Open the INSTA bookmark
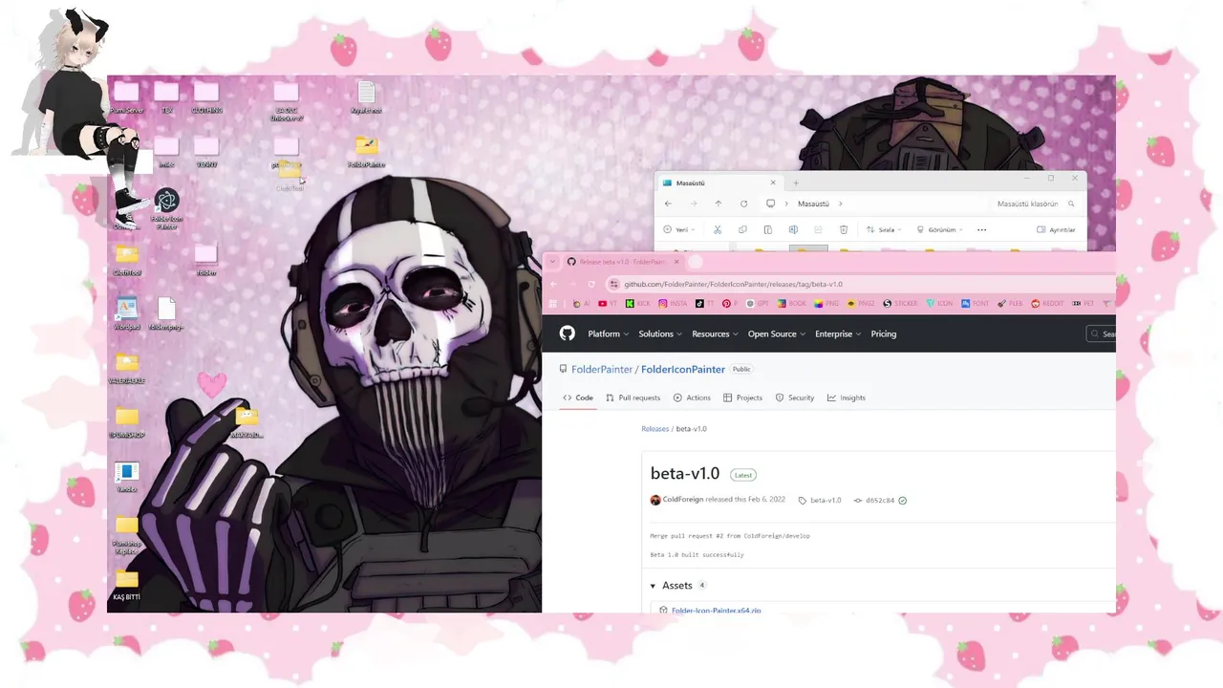Image resolution: width=1223 pixels, height=688 pixels. point(673,304)
